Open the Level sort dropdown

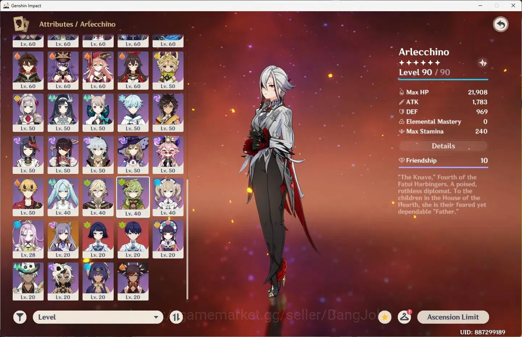[98, 317]
